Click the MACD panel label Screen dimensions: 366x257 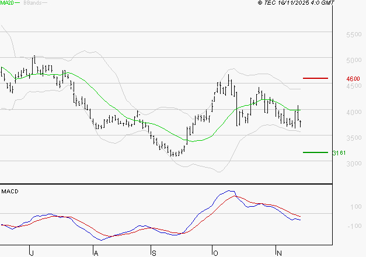coord(10,192)
